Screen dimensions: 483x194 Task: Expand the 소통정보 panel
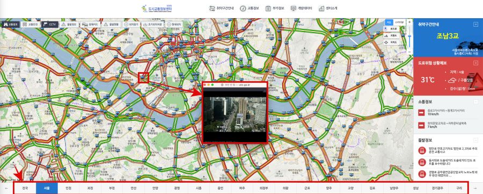pyautogui.click(x=475, y=102)
